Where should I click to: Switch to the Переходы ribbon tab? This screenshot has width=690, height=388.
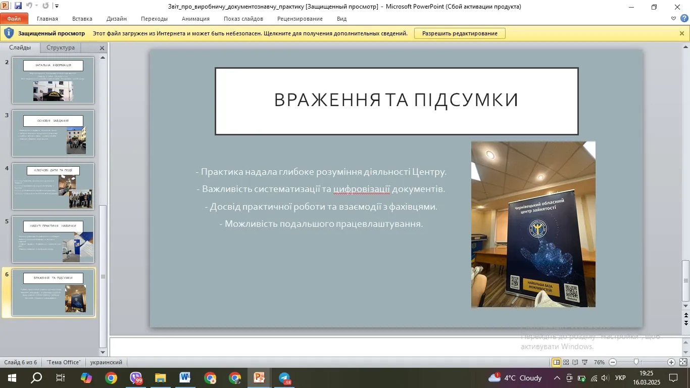[x=154, y=19]
